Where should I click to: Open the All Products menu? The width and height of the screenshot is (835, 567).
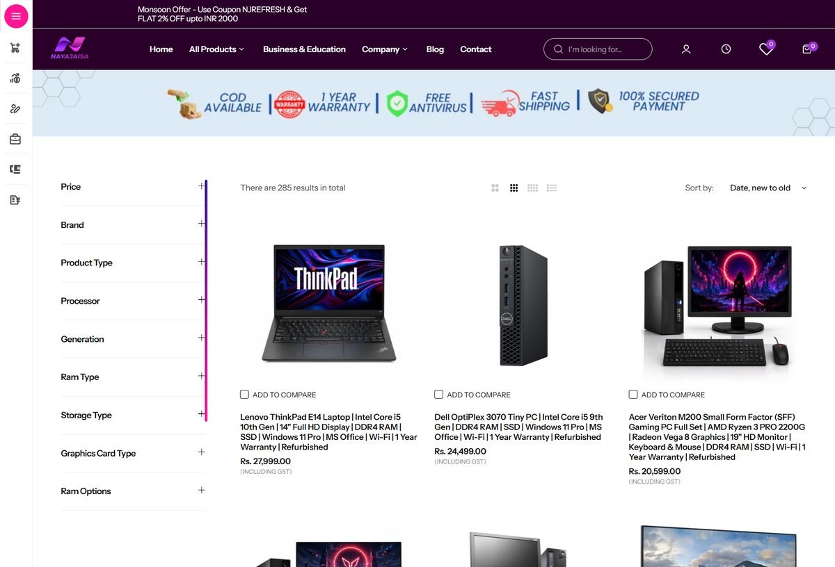coord(216,49)
